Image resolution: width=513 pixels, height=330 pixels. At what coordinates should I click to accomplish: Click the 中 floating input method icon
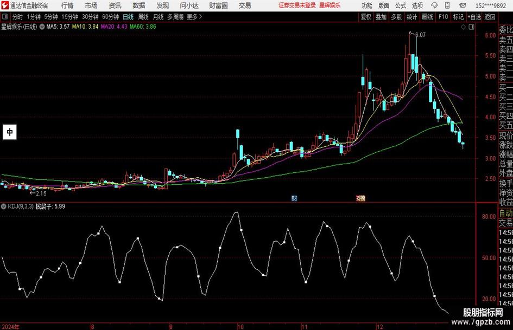[10, 132]
